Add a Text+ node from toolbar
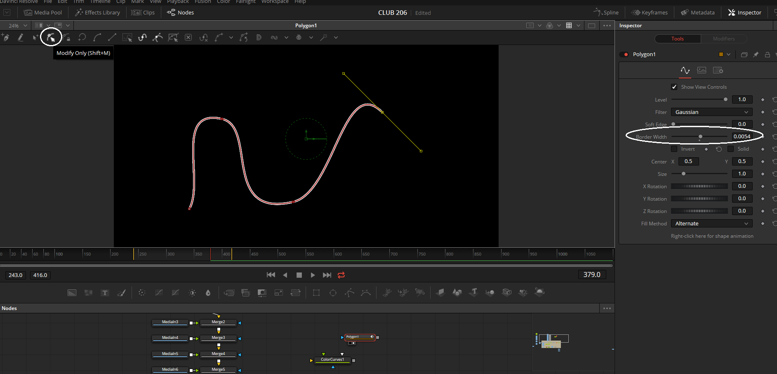Image resolution: width=777 pixels, height=374 pixels. 105,293
